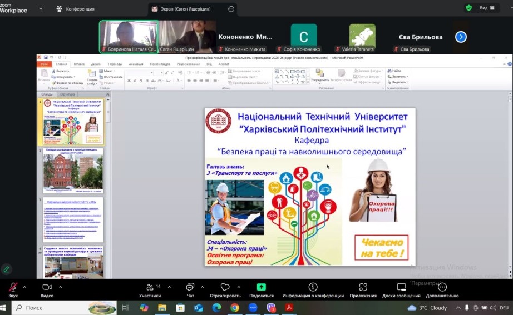513x315 pixels.
Task: Show next participants with blue arrow button
Action: coord(461,37)
